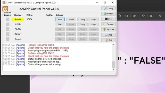Launch the Shell from right panel

(x=108, y=19)
